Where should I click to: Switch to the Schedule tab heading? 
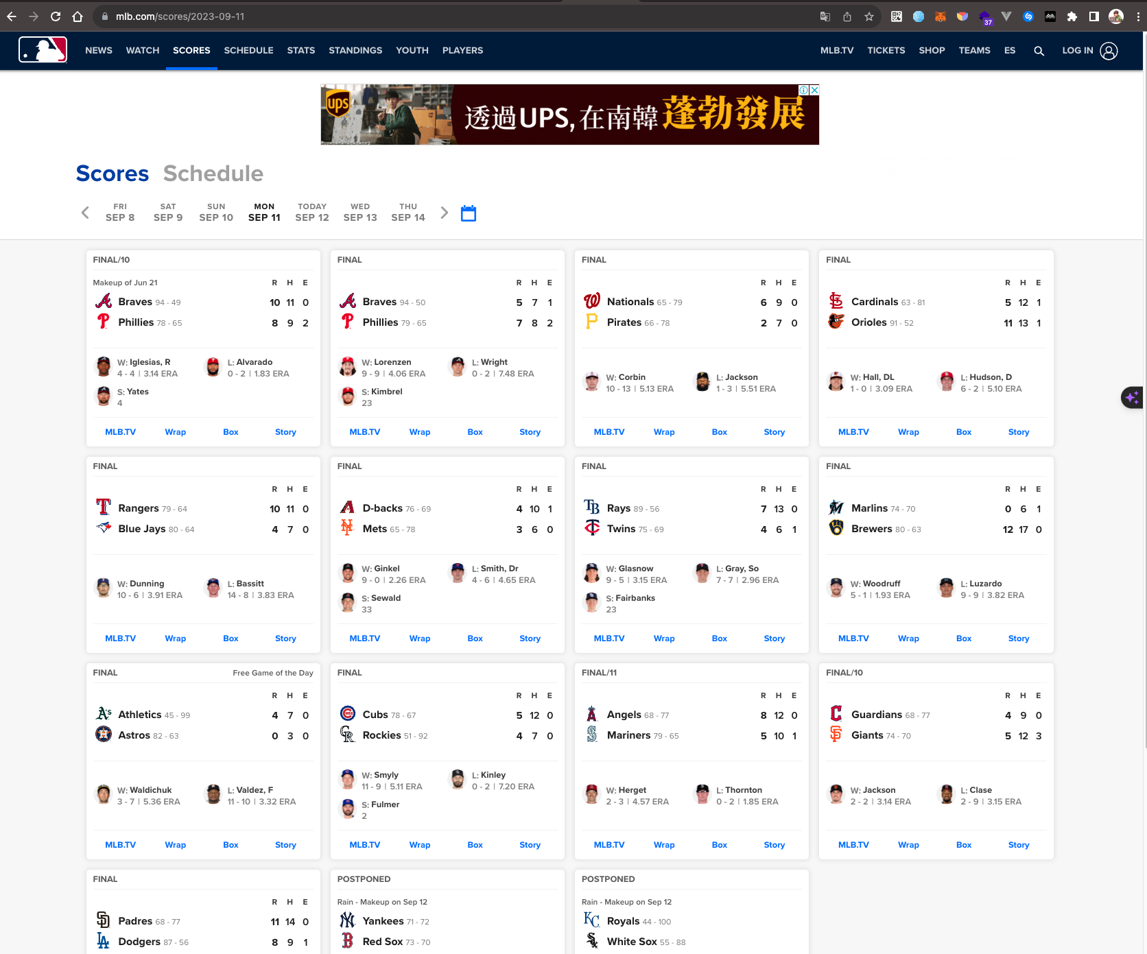(x=213, y=174)
